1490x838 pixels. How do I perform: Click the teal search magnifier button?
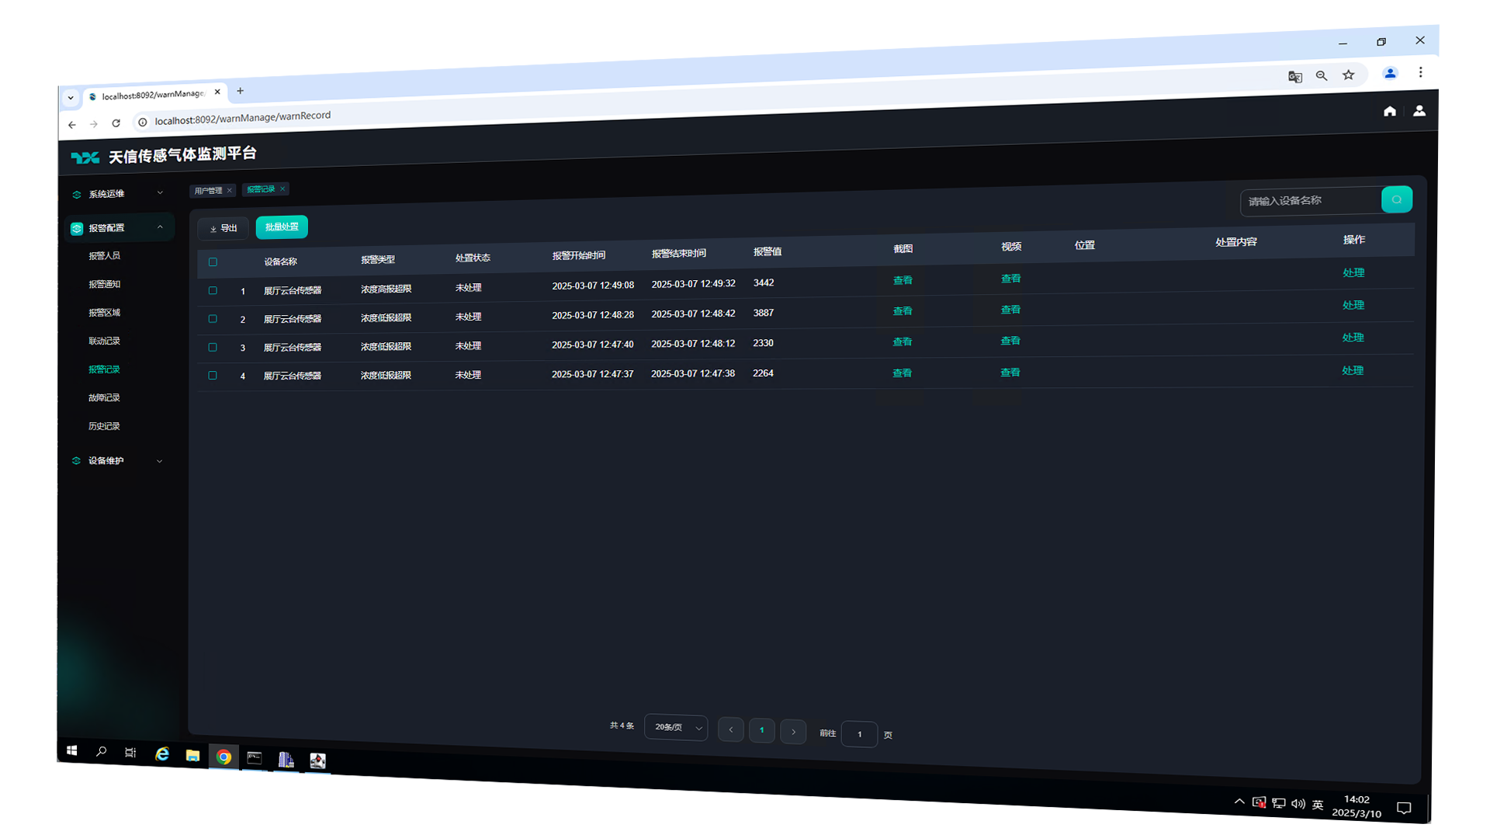pos(1396,199)
